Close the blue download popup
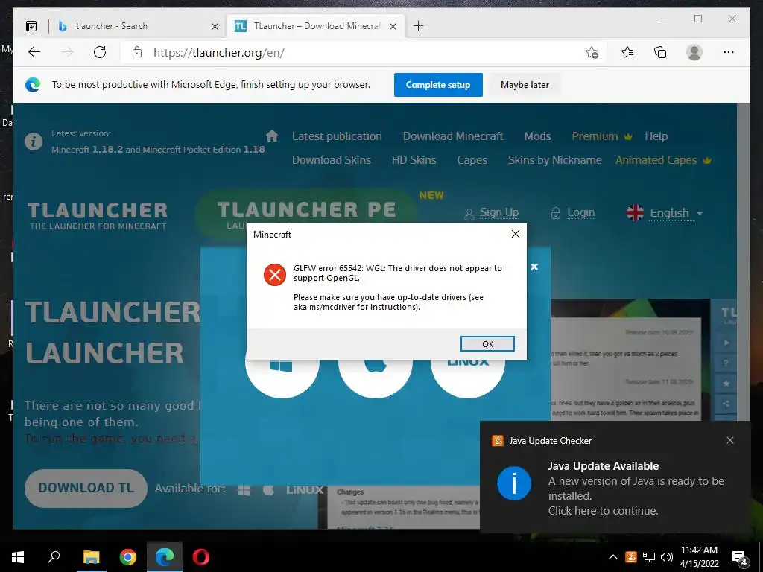Image resolution: width=763 pixels, height=572 pixels. pos(534,267)
